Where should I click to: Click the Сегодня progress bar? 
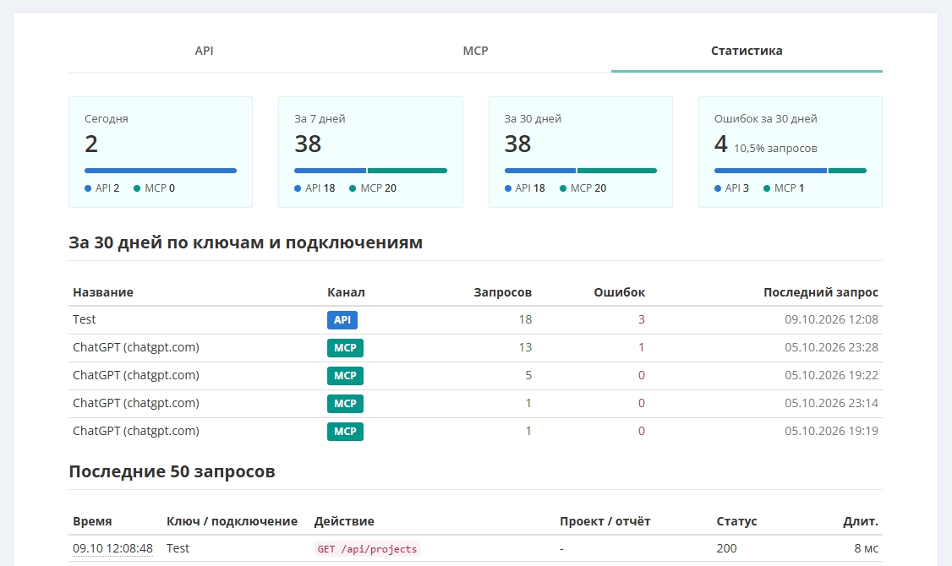(x=161, y=171)
